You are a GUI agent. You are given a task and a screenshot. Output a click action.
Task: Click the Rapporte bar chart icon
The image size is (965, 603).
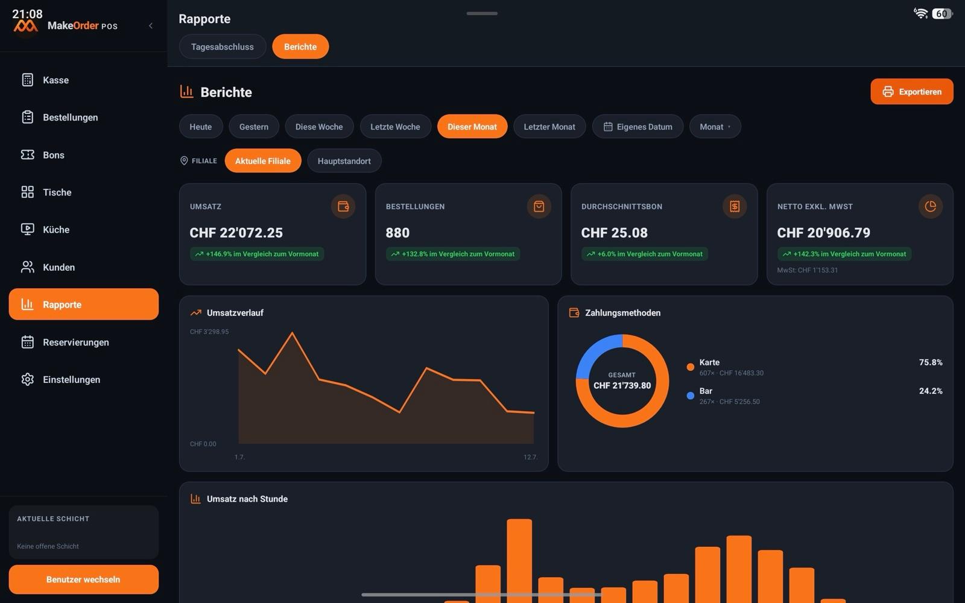28,305
